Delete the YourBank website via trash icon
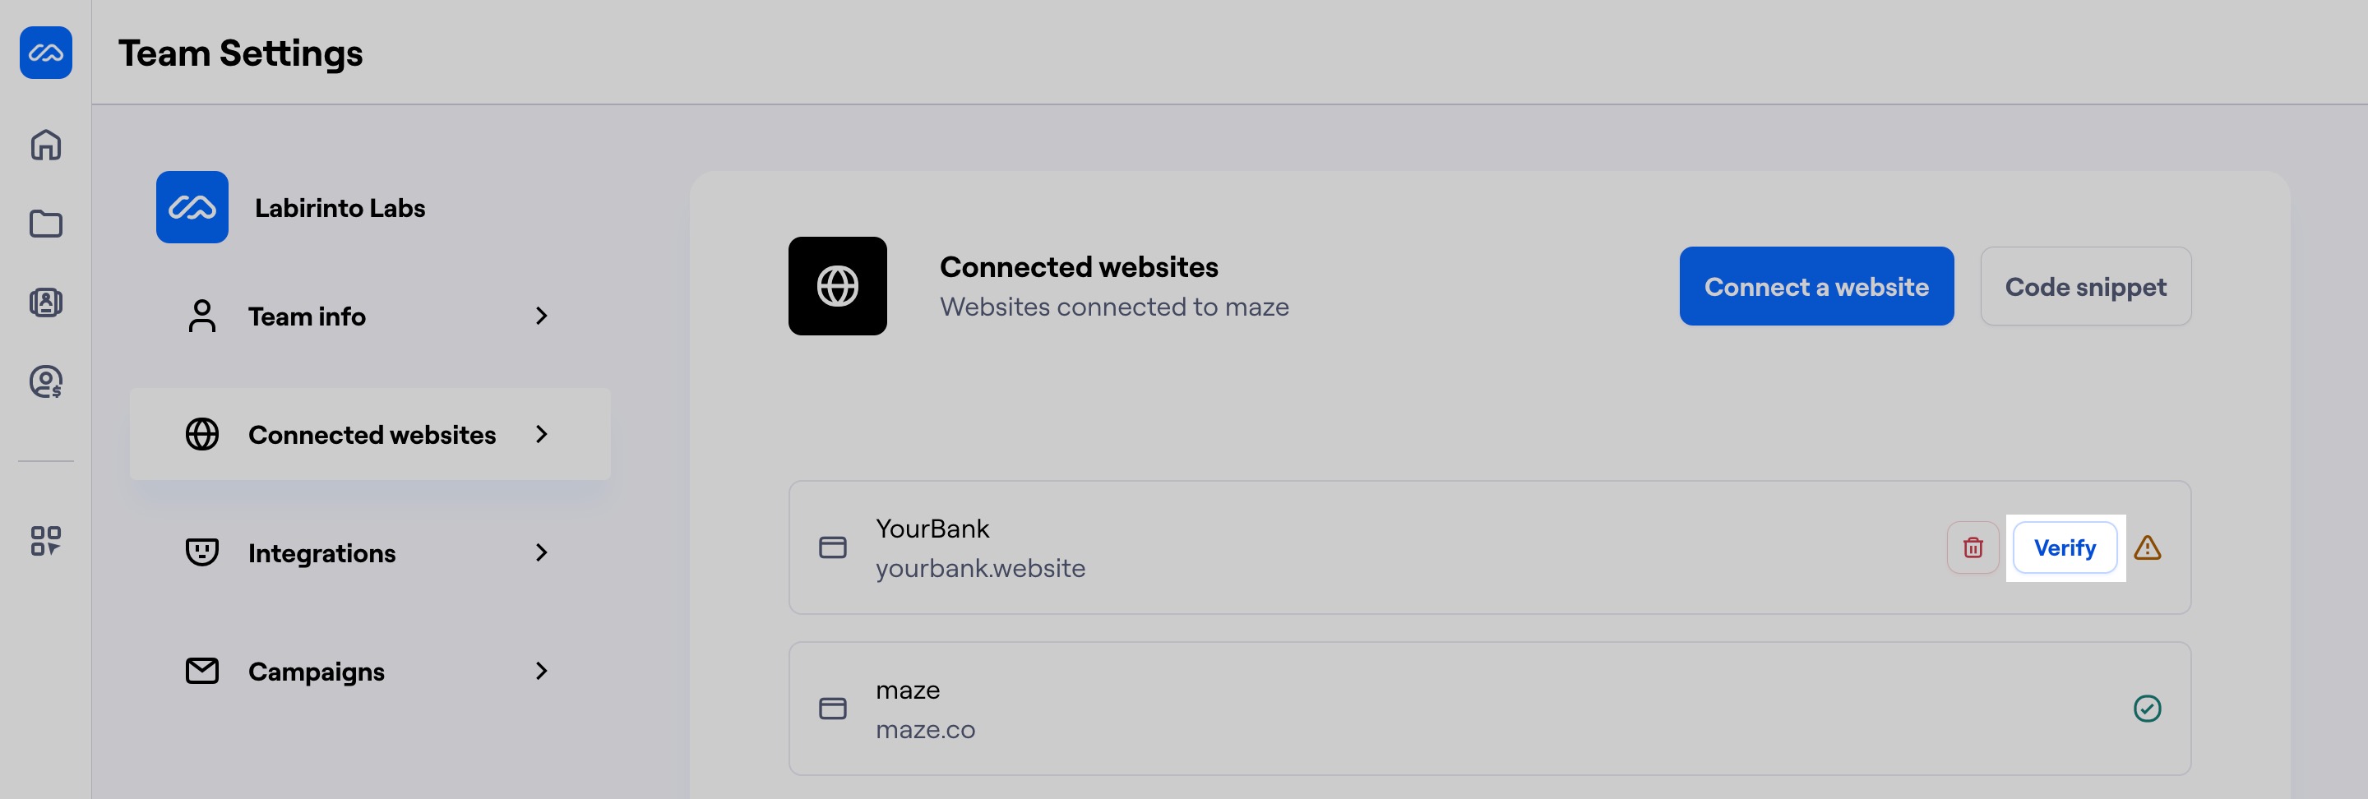Viewport: 2368px width, 799px height. pyautogui.click(x=1973, y=547)
